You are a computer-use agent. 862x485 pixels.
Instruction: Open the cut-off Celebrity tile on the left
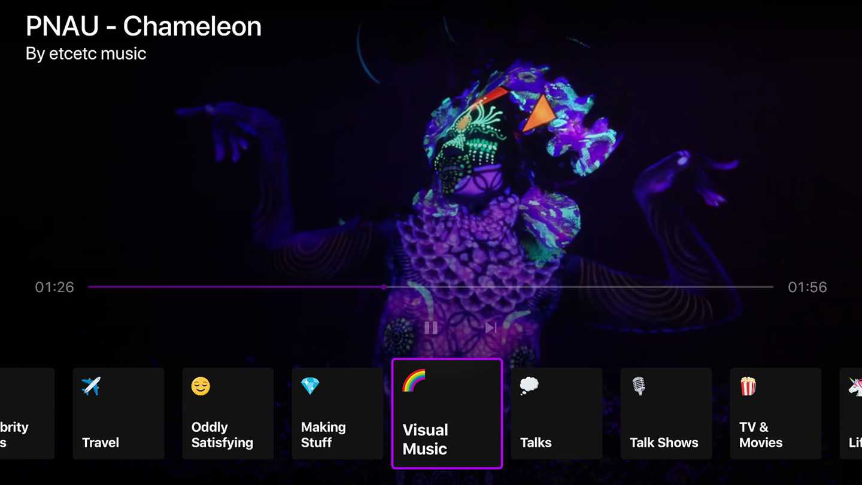coord(27,414)
